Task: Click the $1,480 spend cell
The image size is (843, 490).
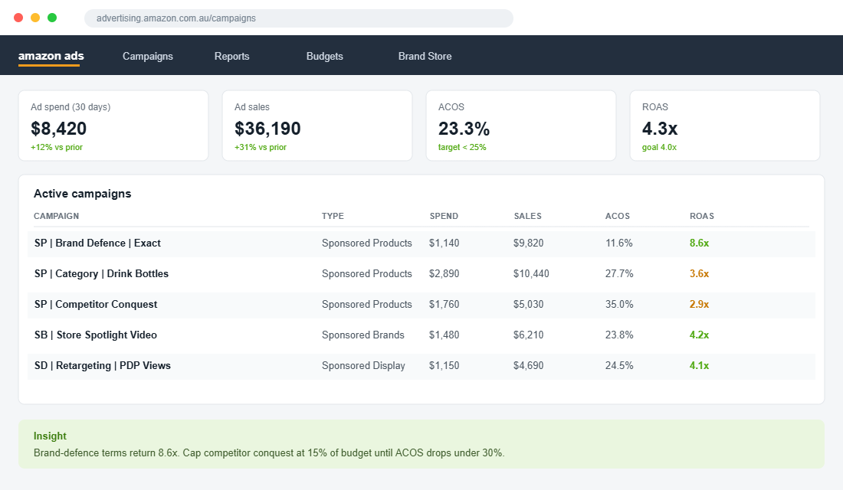Action: (444, 335)
